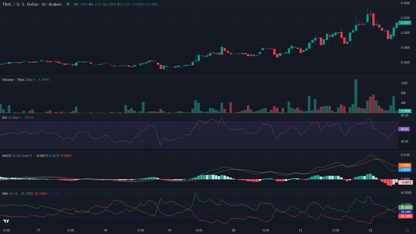
Task: Click the 0.2800 price axis label
Action: click(405, 47)
